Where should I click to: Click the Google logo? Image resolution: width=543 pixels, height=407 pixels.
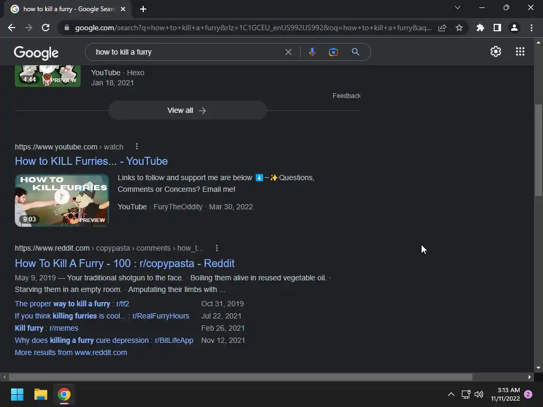[36, 52]
